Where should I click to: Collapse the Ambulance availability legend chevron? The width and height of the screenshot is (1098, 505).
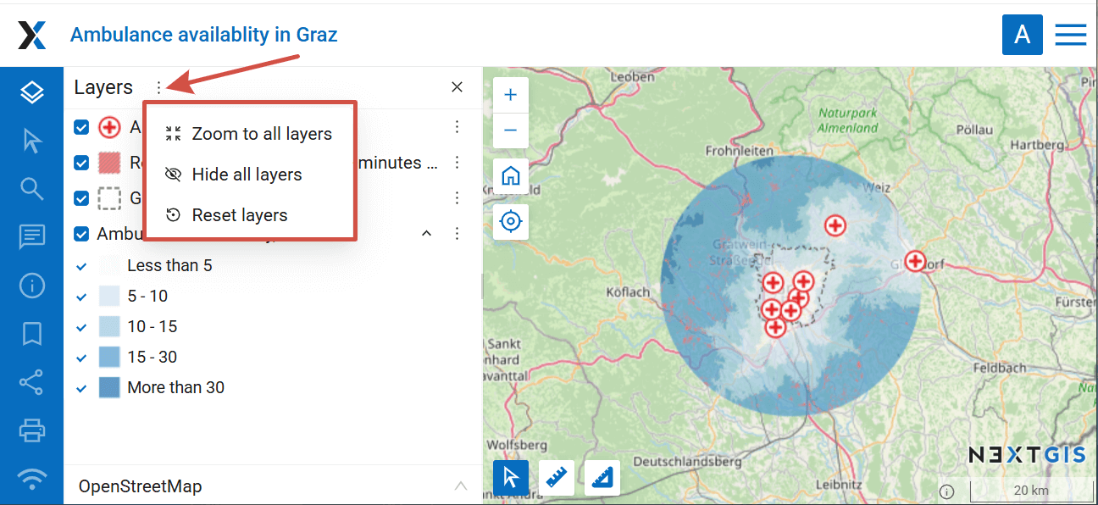click(427, 233)
